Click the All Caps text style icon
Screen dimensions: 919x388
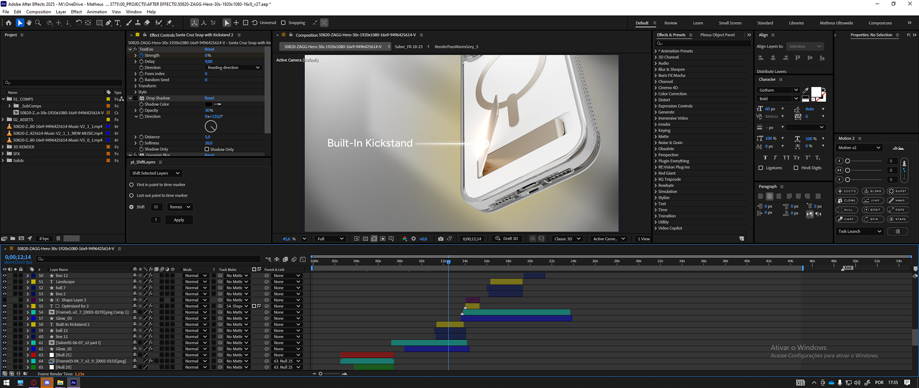pyautogui.click(x=786, y=158)
